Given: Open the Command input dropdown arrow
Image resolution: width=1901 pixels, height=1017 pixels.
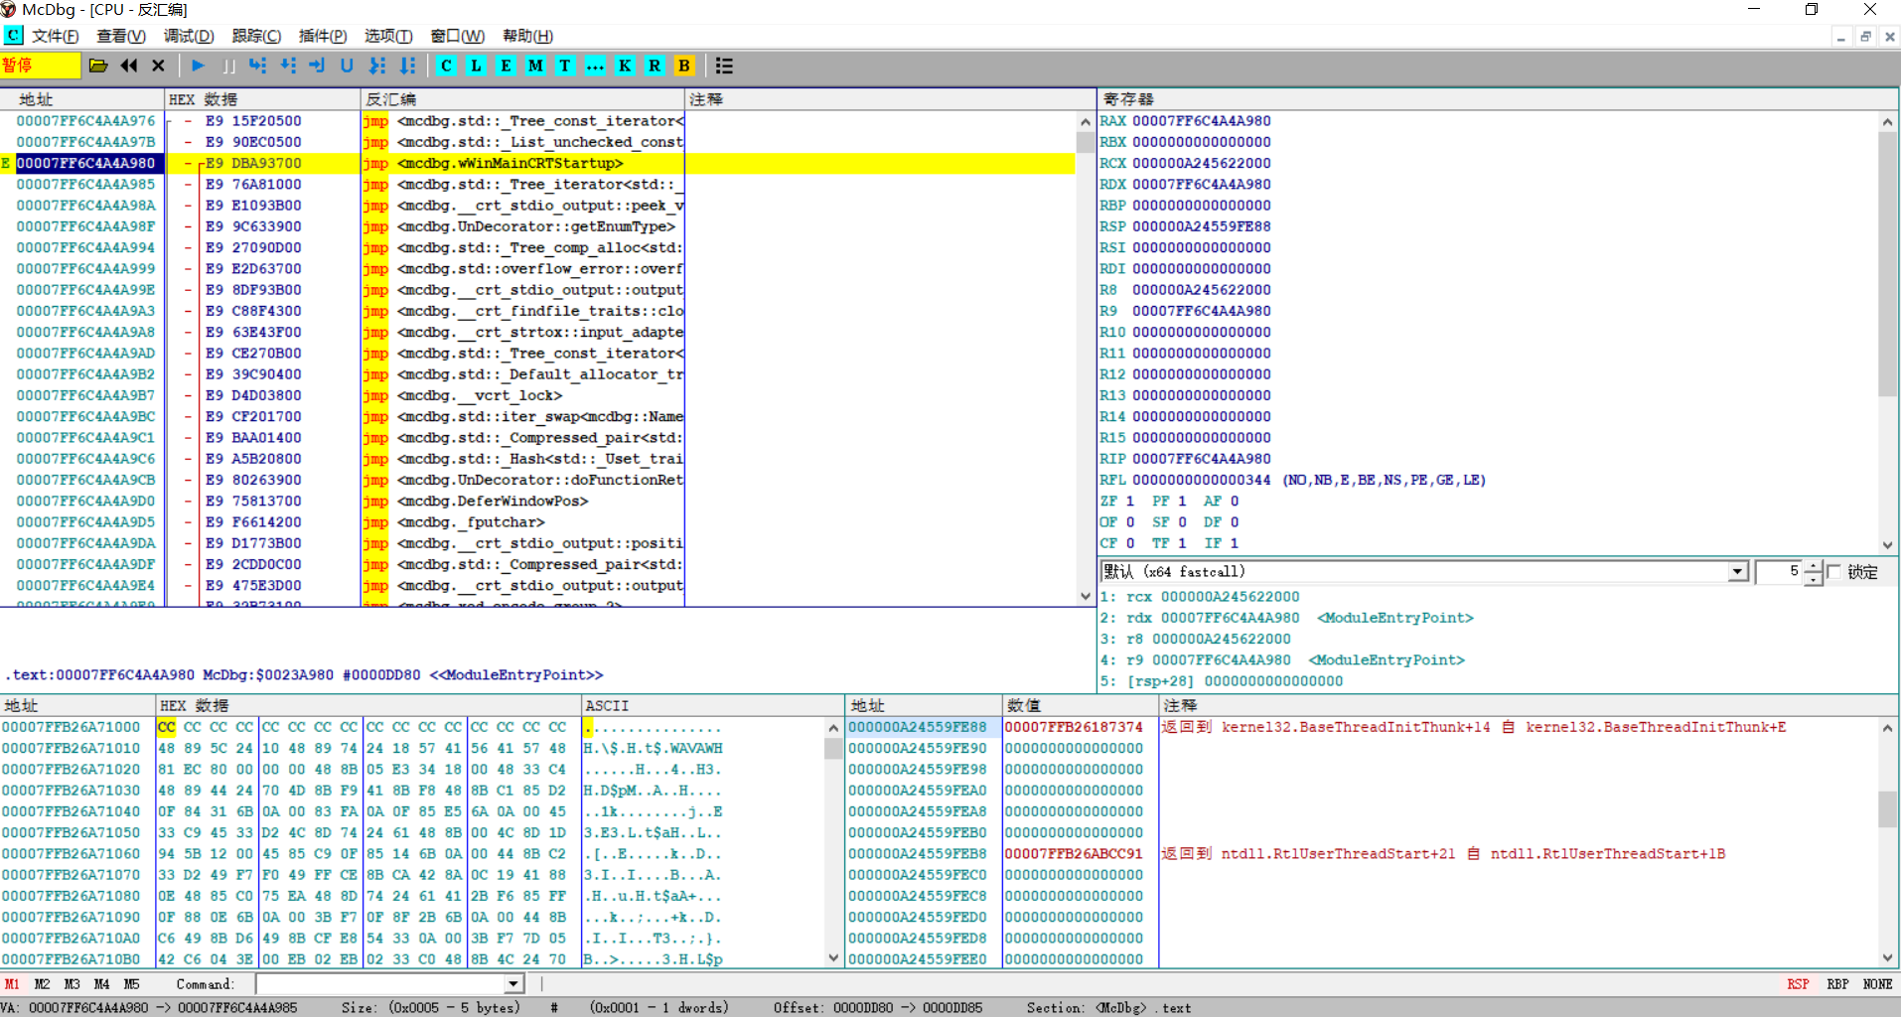Looking at the screenshot, I should pyautogui.click(x=513, y=984).
